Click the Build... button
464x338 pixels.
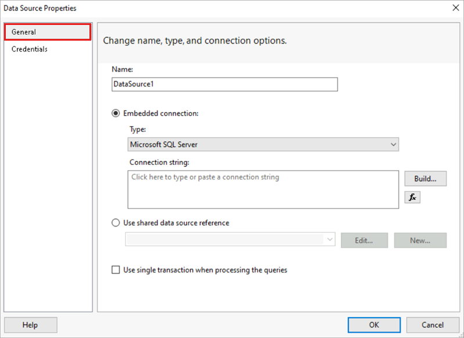(x=425, y=179)
